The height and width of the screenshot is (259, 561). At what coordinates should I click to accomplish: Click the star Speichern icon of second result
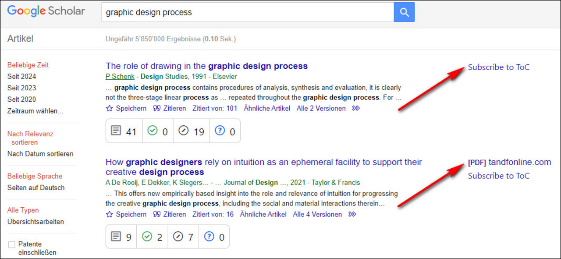pyautogui.click(x=110, y=214)
